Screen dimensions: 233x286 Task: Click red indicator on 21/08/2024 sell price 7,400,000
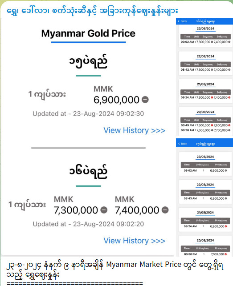229,97
